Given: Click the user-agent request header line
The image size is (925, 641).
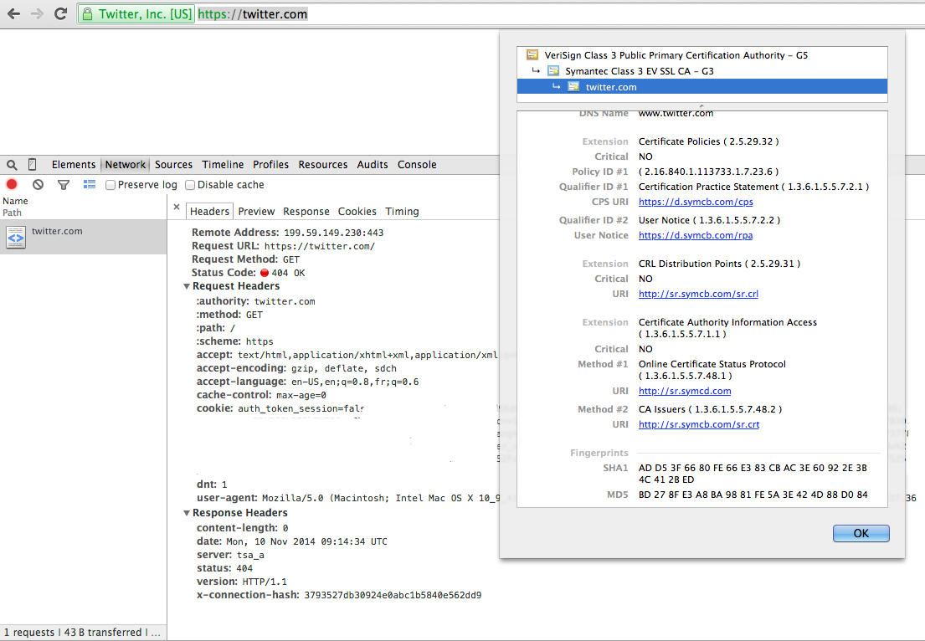Looking at the screenshot, I should (348, 498).
